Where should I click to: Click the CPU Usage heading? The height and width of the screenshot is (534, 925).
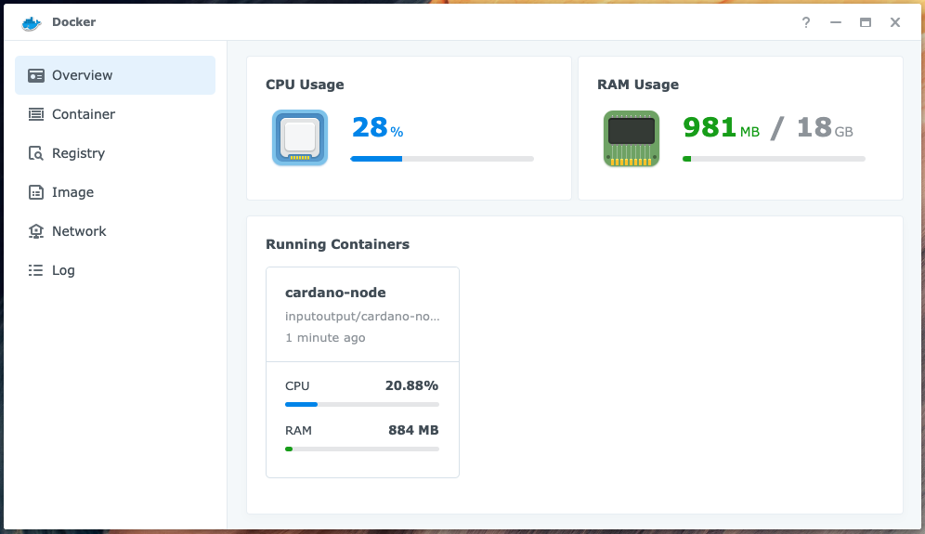[x=305, y=85]
